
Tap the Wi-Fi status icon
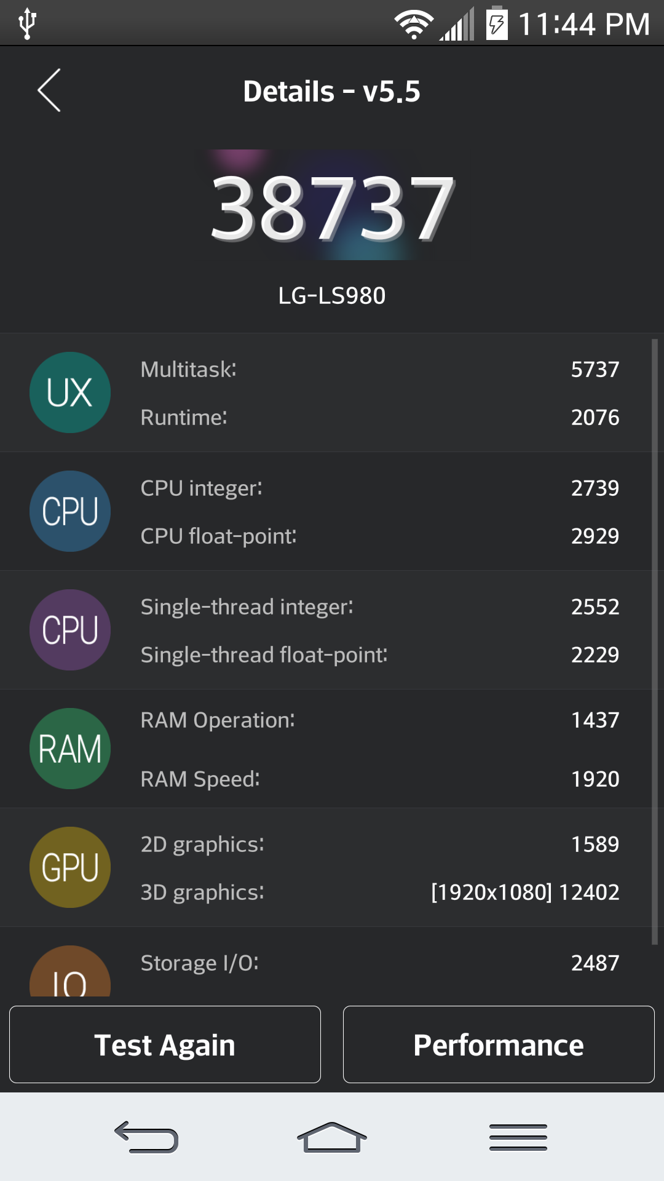413,23
